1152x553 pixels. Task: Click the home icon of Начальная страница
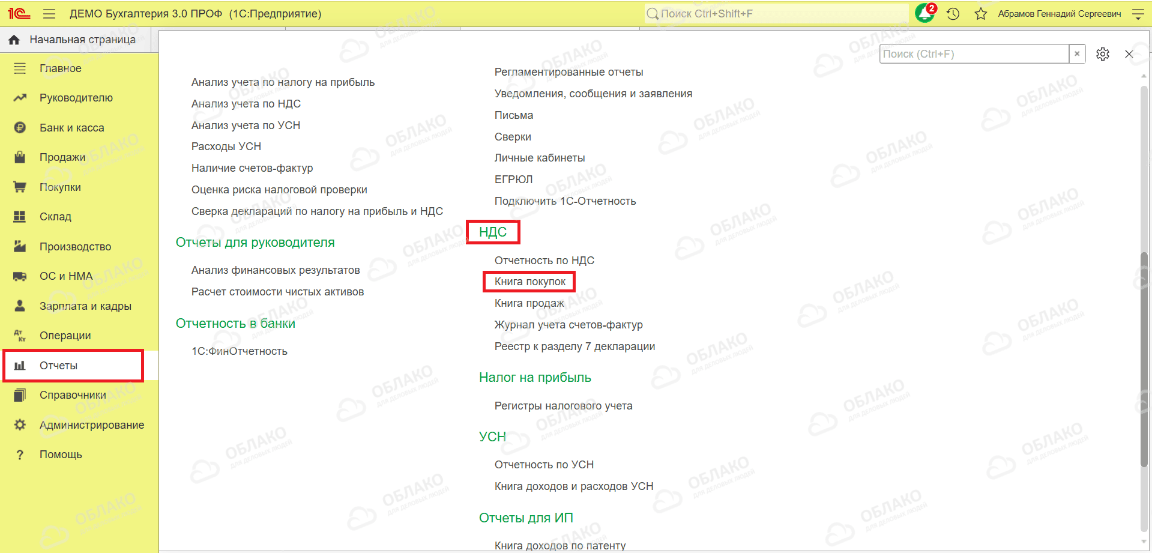(14, 40)
